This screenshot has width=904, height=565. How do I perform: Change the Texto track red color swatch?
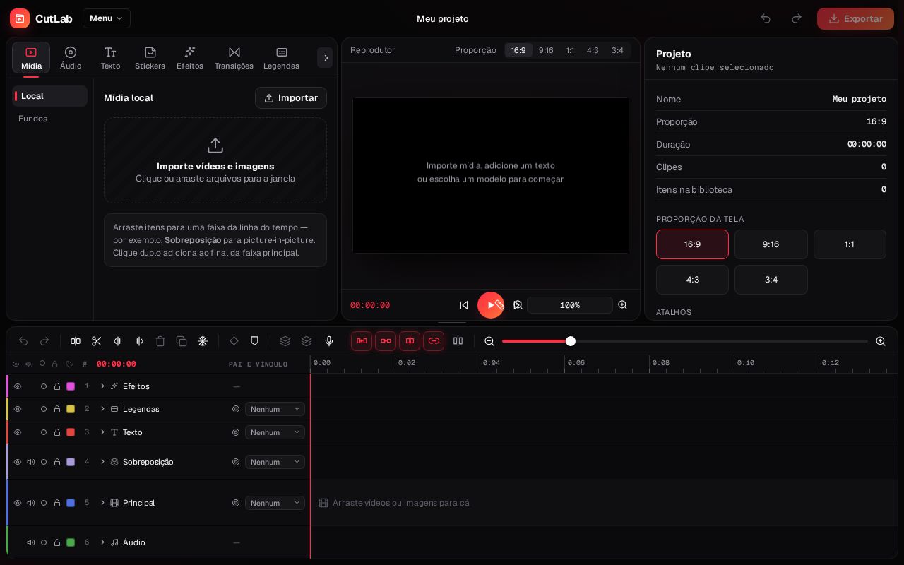point(71,432)
